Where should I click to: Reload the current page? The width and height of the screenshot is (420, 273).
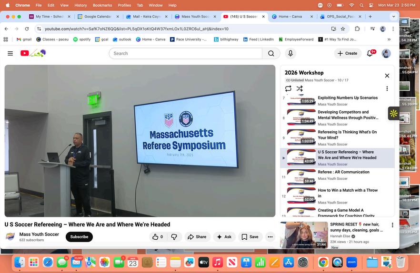click(x=27, y=29)
